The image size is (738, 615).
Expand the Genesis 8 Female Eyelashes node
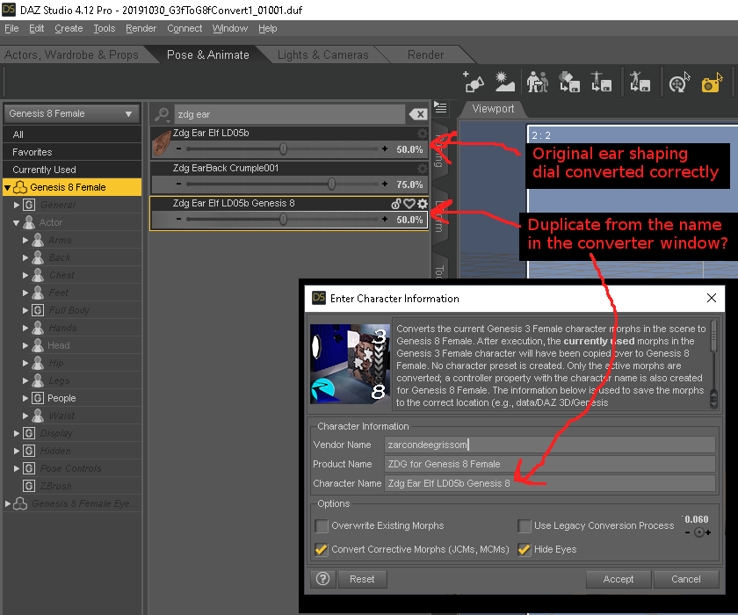click(8, 503)
